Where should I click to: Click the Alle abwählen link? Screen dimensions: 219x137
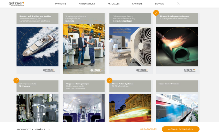[x=148, y=129]
